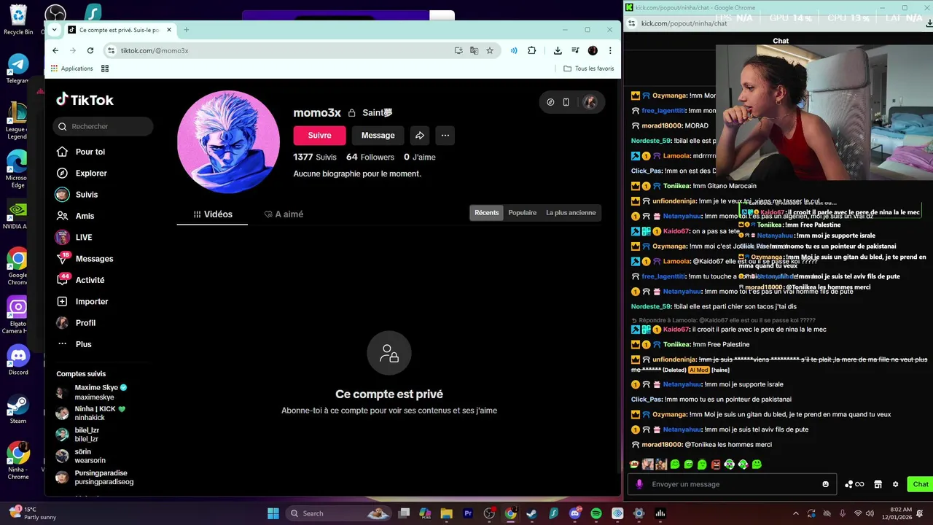Open the Chrome tab search dropdown arrow
This screenshot has height=525, width=933.
(54, 30)
